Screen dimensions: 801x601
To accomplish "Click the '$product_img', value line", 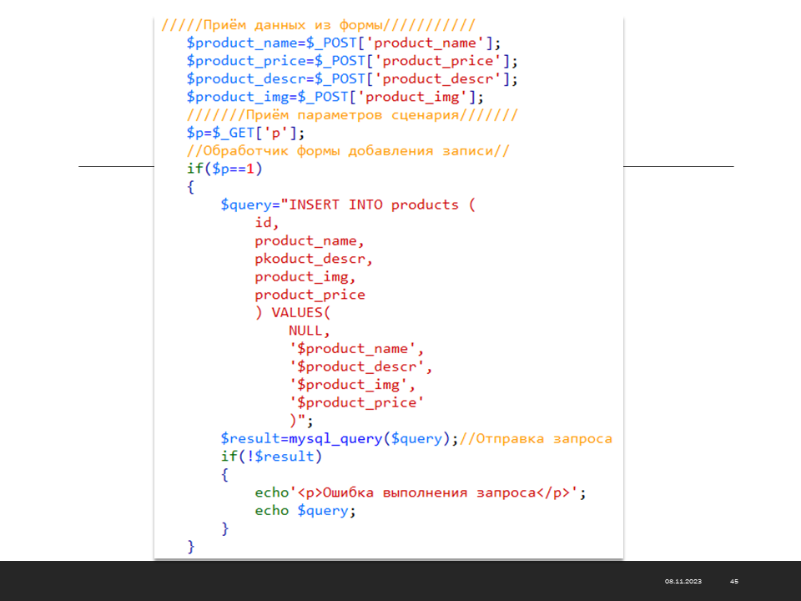I will tap(352, 384).
